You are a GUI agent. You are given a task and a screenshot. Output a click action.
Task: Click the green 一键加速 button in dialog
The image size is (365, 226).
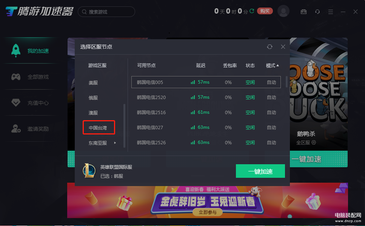(260, 171)
